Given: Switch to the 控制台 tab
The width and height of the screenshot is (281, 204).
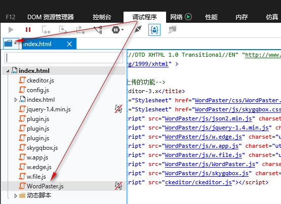Looking at the screenshot, I should 102,17.
